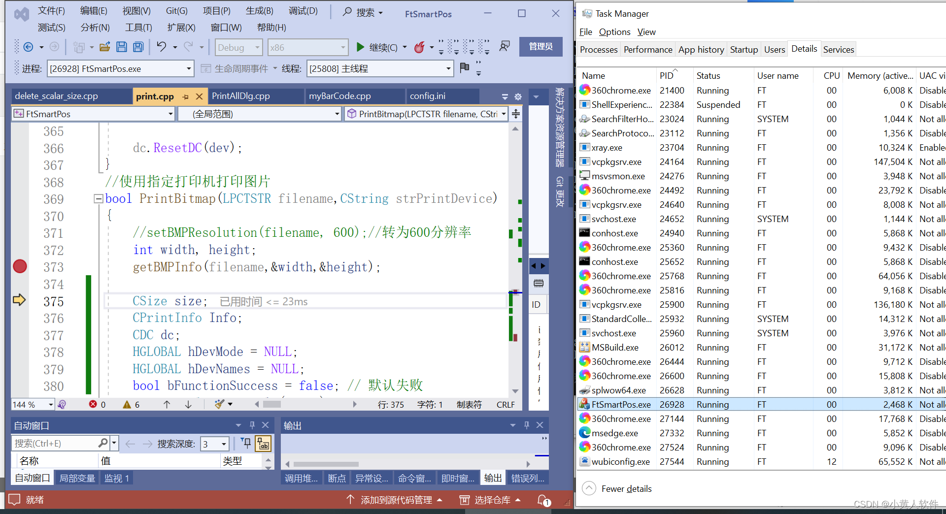Click the navigate backward arrow in toolbar
The height and width of the screenshot is (514, 946).
[x=29, y=47]
